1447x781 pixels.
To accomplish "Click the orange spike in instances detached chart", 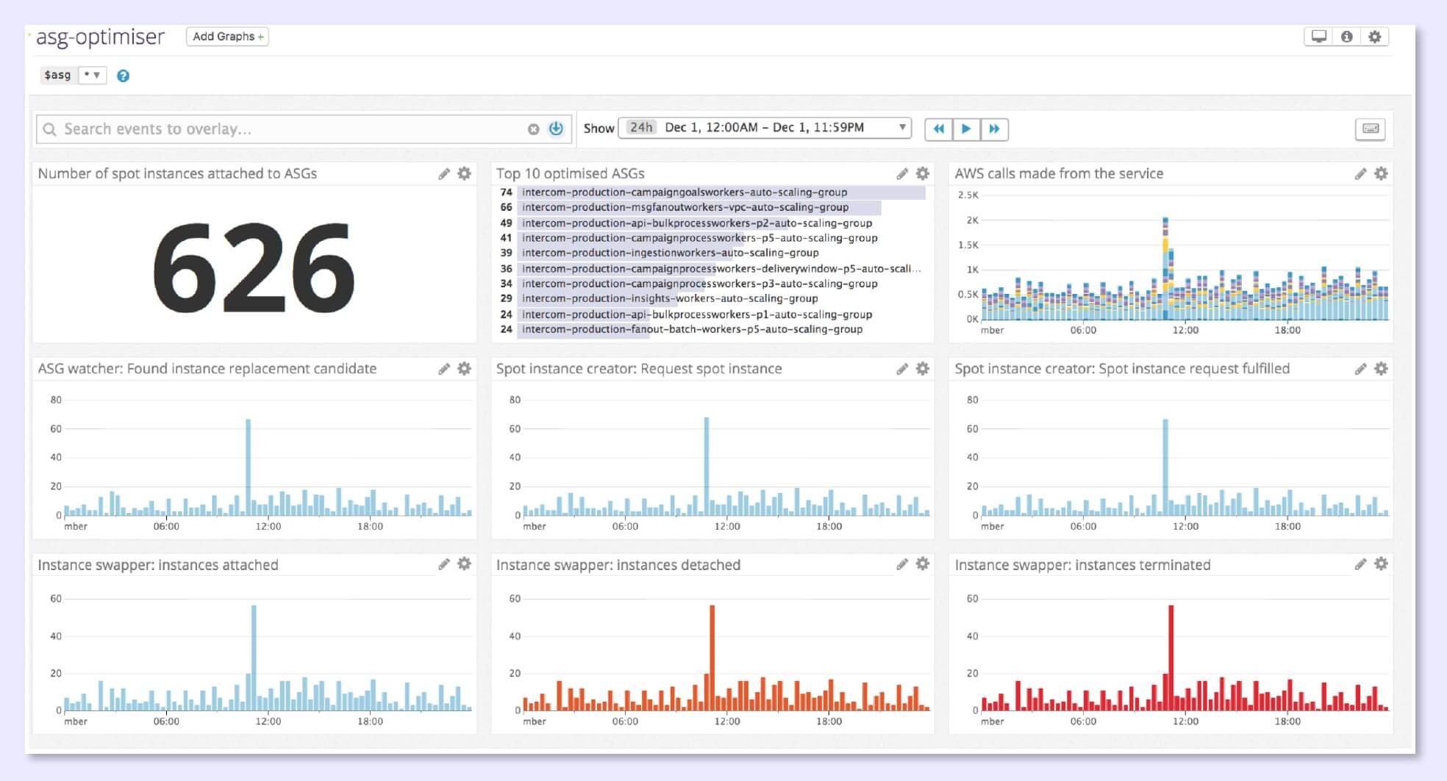I will pos(712,658).
